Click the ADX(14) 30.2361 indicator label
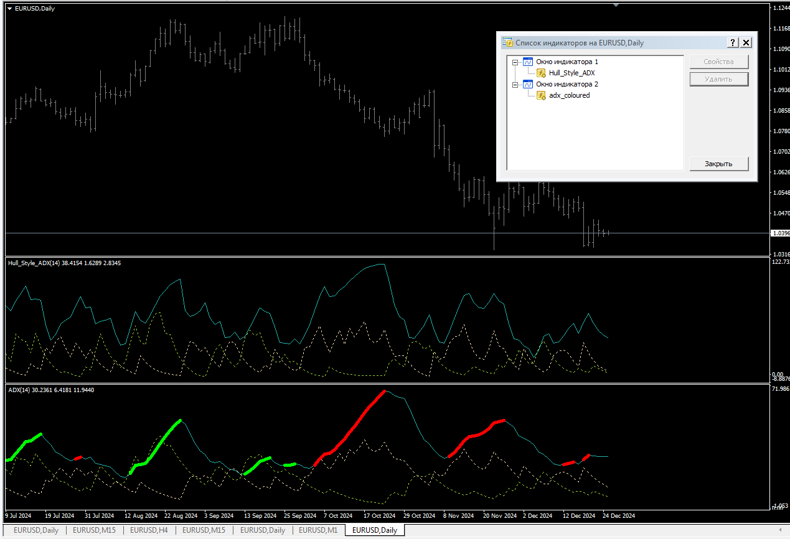The width and height of the screenshot is (790, 539). [51, 390]
